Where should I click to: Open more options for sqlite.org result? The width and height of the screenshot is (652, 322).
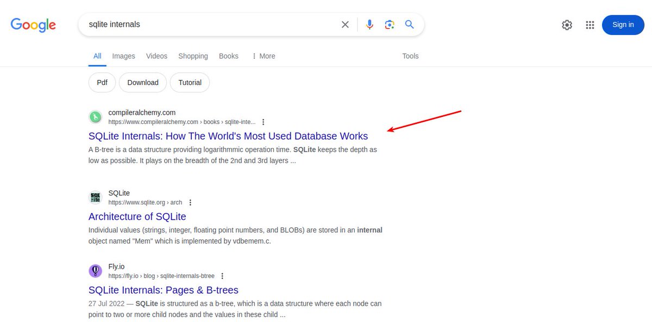(190, 202)
